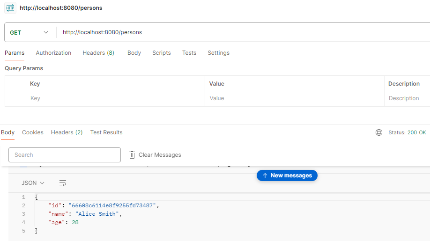Image resolution: width=430 pixels, height=241 pixels.
Task: Switch to the Cookies response tab
Action: [x=33, y=132]
